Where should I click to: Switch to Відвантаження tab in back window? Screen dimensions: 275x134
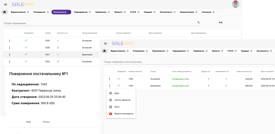point(18,12)
